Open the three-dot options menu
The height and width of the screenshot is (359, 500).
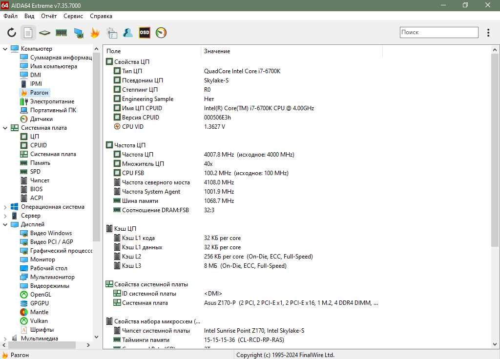(488, 33)
